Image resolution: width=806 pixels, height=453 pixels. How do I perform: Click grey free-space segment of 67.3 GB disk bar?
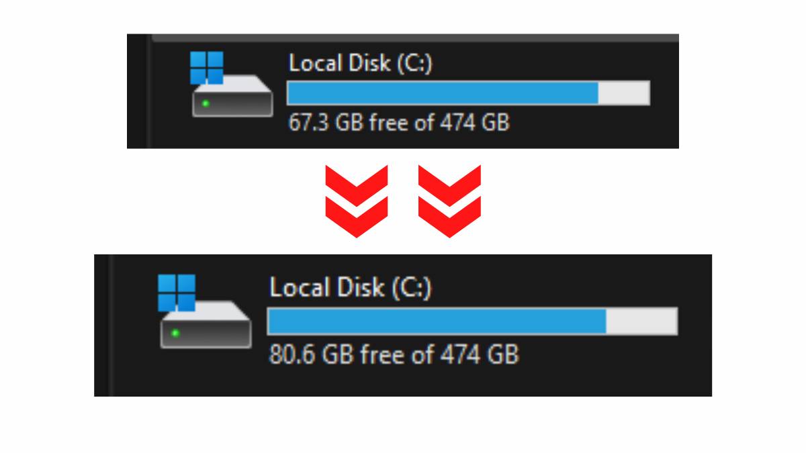point(623,93)
